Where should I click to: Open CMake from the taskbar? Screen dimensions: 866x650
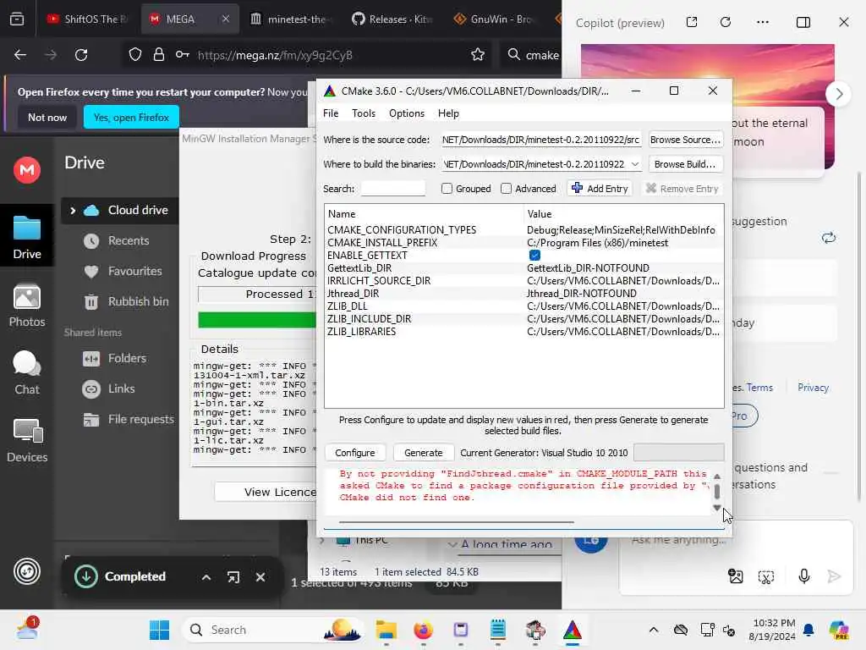(573, 630)
